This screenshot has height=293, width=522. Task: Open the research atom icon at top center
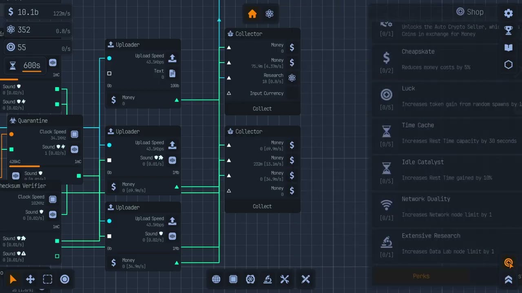click(x=269, y=14)
